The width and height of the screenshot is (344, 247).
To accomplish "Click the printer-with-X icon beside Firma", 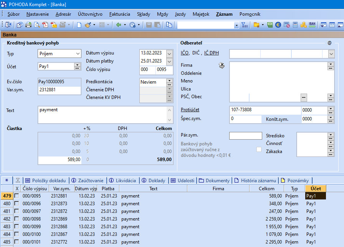I will point(222,65).
